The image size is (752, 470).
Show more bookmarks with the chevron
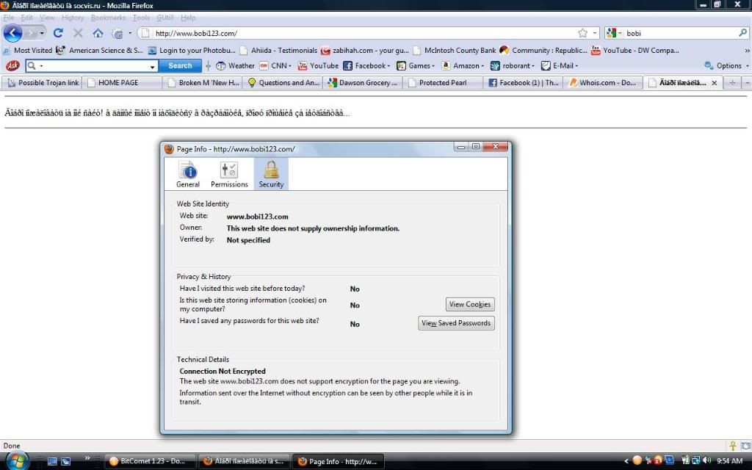[x=747, y=51]
